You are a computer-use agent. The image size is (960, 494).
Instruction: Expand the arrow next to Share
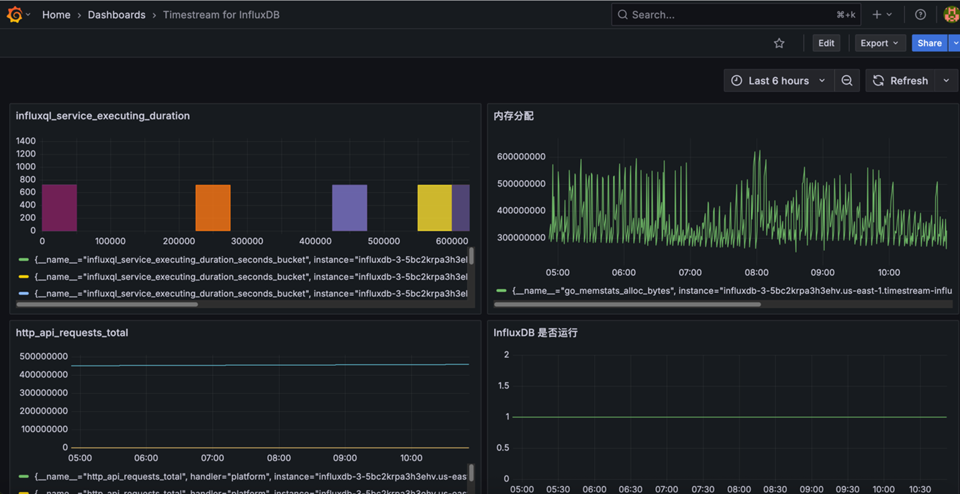(x=955, y=43)
